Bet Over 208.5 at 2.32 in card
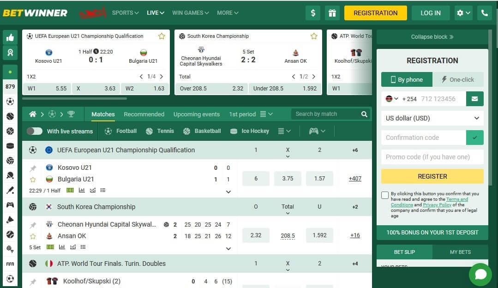The width and height of the screenshot is (498, 288). (x=211, y=89)
